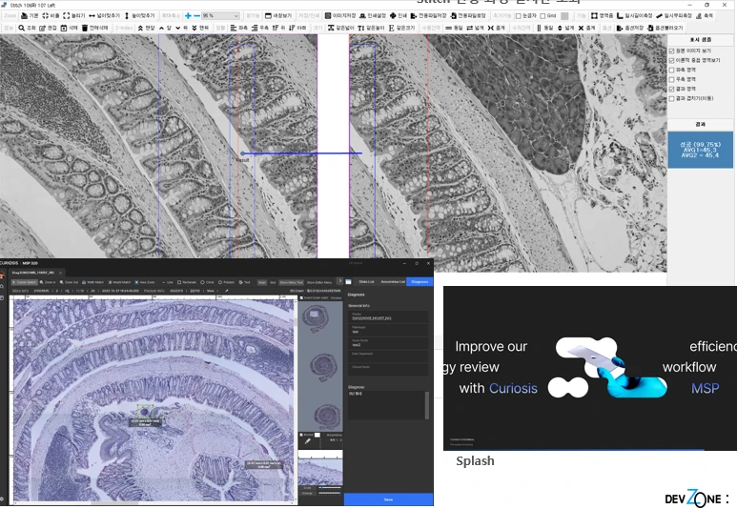
Task: Fit image to width (넓이맞추기)
Action: pyautogui.click(x=104, y=15)
